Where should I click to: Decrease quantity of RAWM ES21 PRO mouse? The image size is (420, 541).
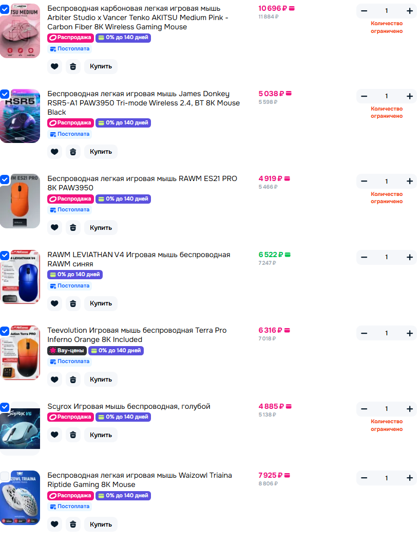click(x=364, y=181)
